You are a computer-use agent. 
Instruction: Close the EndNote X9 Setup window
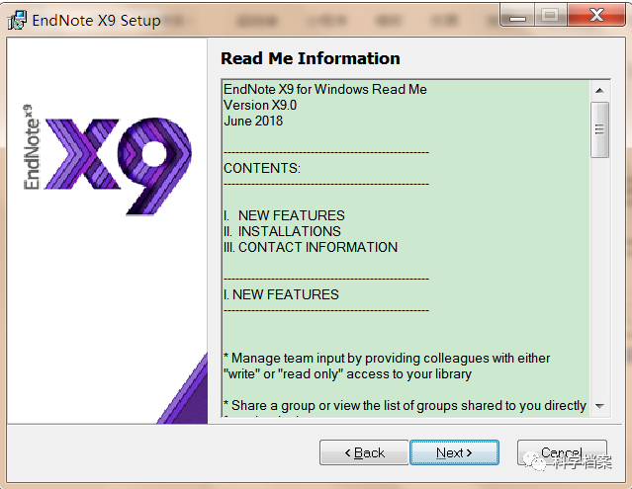[x=596, y=15]
